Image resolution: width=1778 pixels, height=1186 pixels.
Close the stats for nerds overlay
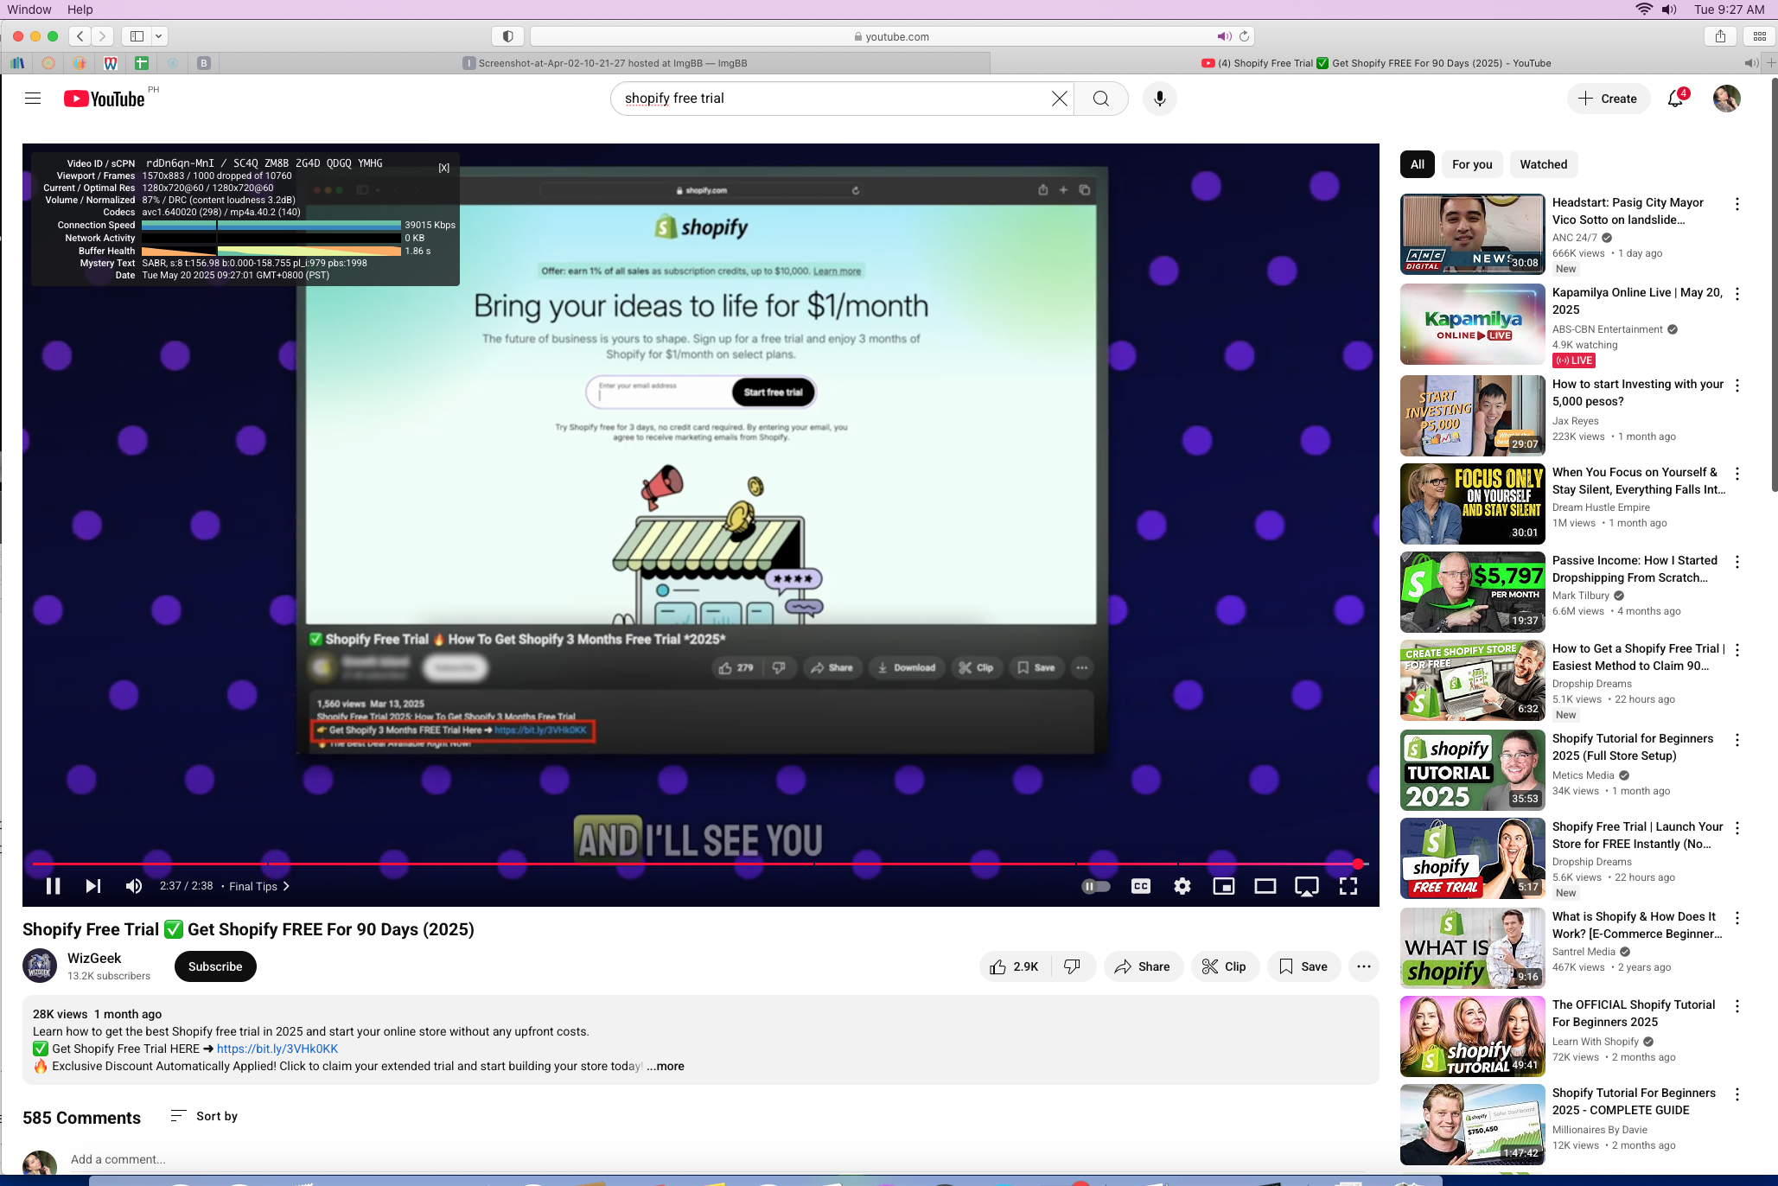pos(444,168)
